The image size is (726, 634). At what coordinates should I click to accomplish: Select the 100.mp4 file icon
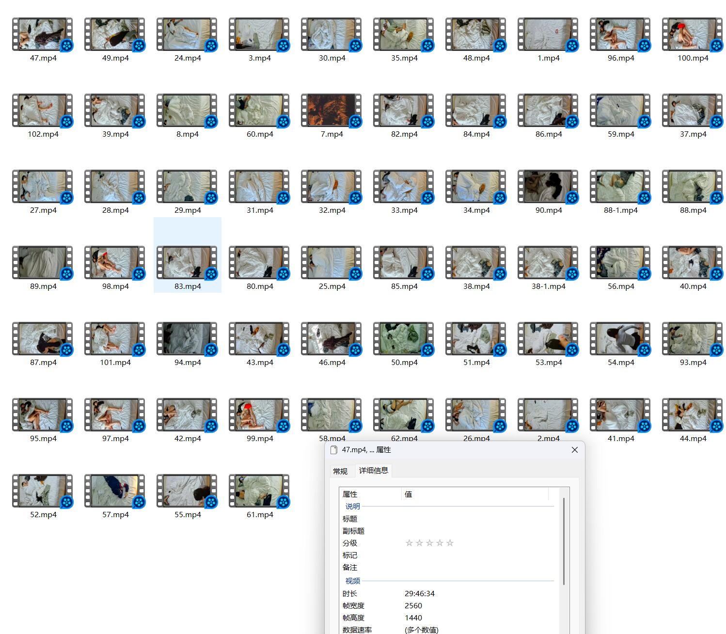[692, 34]
